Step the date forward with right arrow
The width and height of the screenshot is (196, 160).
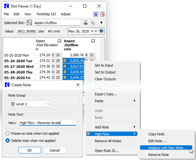pyautogui.click(x=96, y=31)
